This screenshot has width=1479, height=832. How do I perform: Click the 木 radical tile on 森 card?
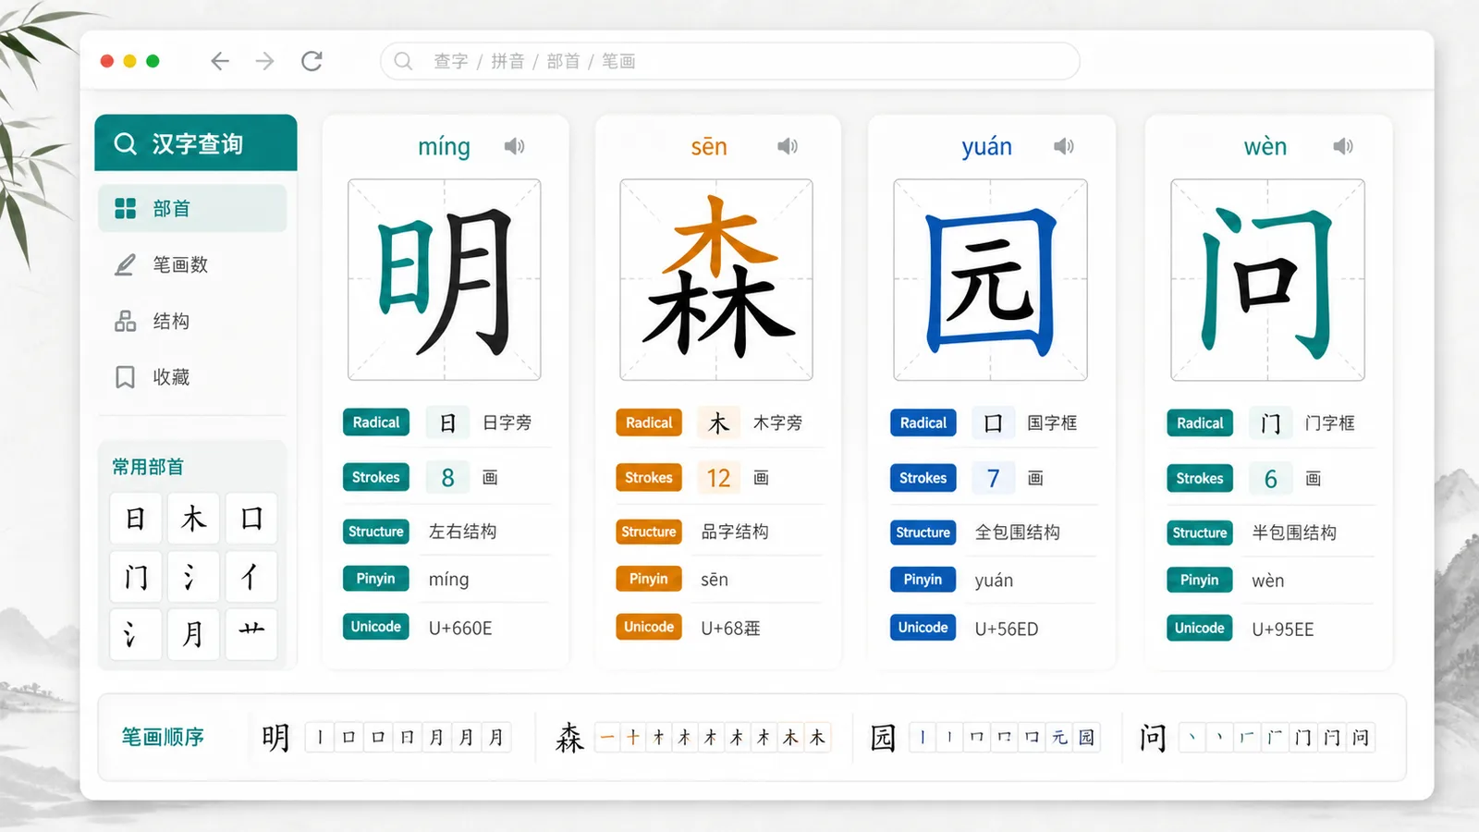tap(718, 422)
